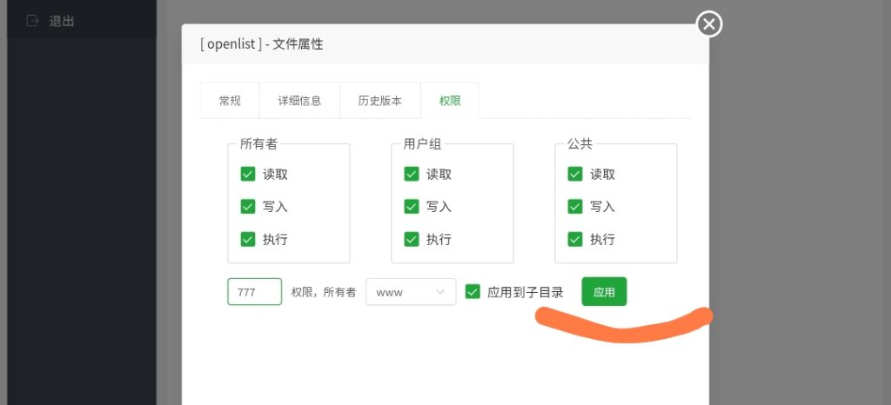
Task: Click the 退出 text link
Action: [x=62, y=21]
